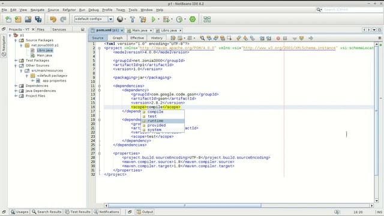Expand the Dependencies node
384x216 pixels.
16,86
